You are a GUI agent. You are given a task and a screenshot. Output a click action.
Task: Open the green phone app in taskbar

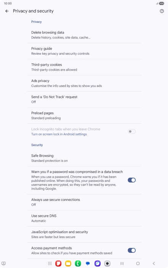(x=78, y=263)
